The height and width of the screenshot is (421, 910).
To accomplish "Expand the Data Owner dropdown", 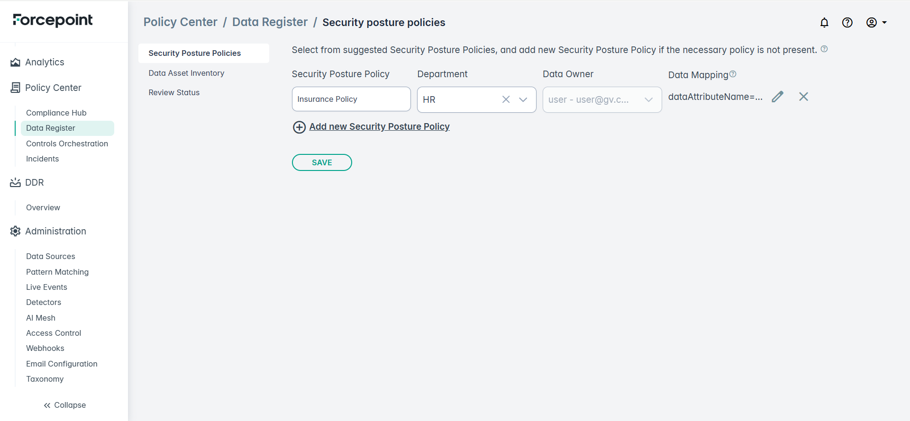I will pyautogui.click(x=648, y=99).
